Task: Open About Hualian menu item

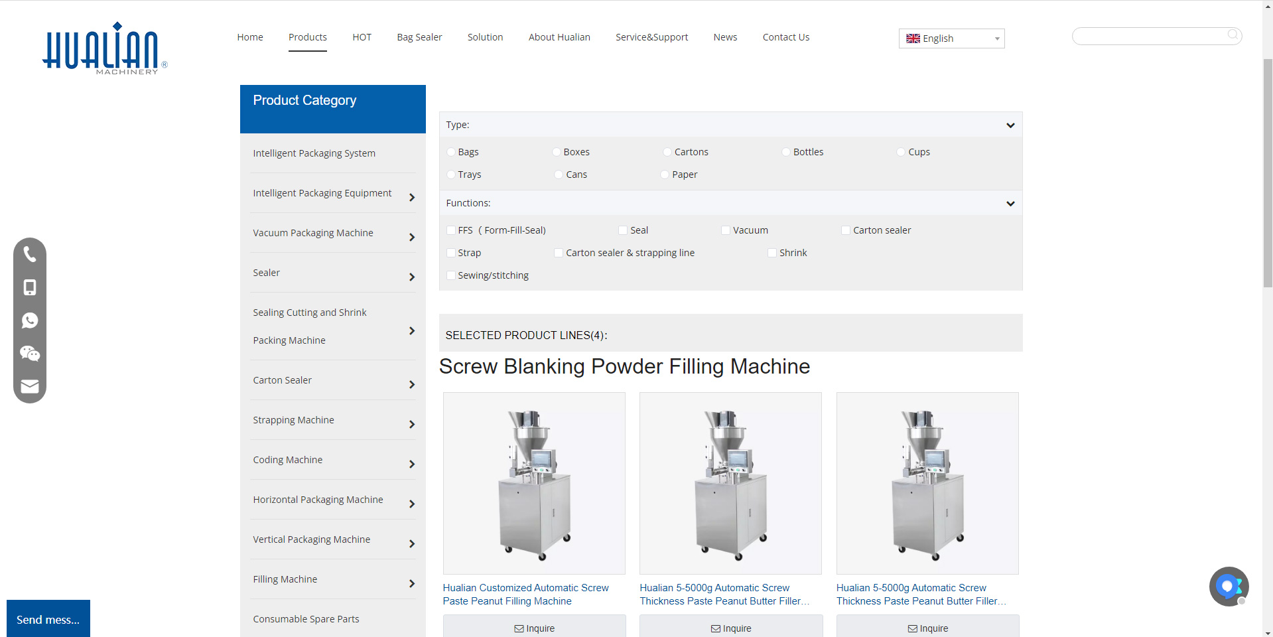Action: [x=559, y=37]
